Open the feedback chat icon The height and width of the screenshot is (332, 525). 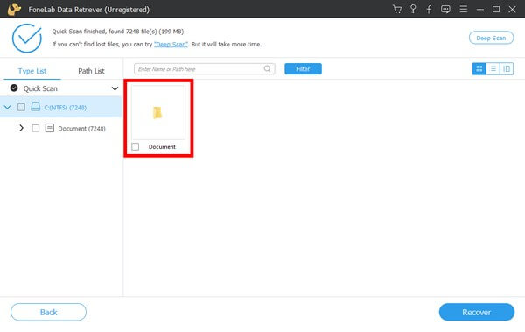(445, 9)
